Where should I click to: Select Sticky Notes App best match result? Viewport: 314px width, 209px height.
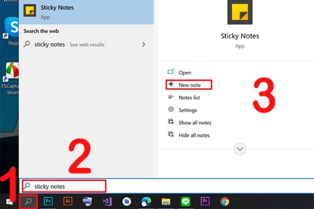point(86,12)
